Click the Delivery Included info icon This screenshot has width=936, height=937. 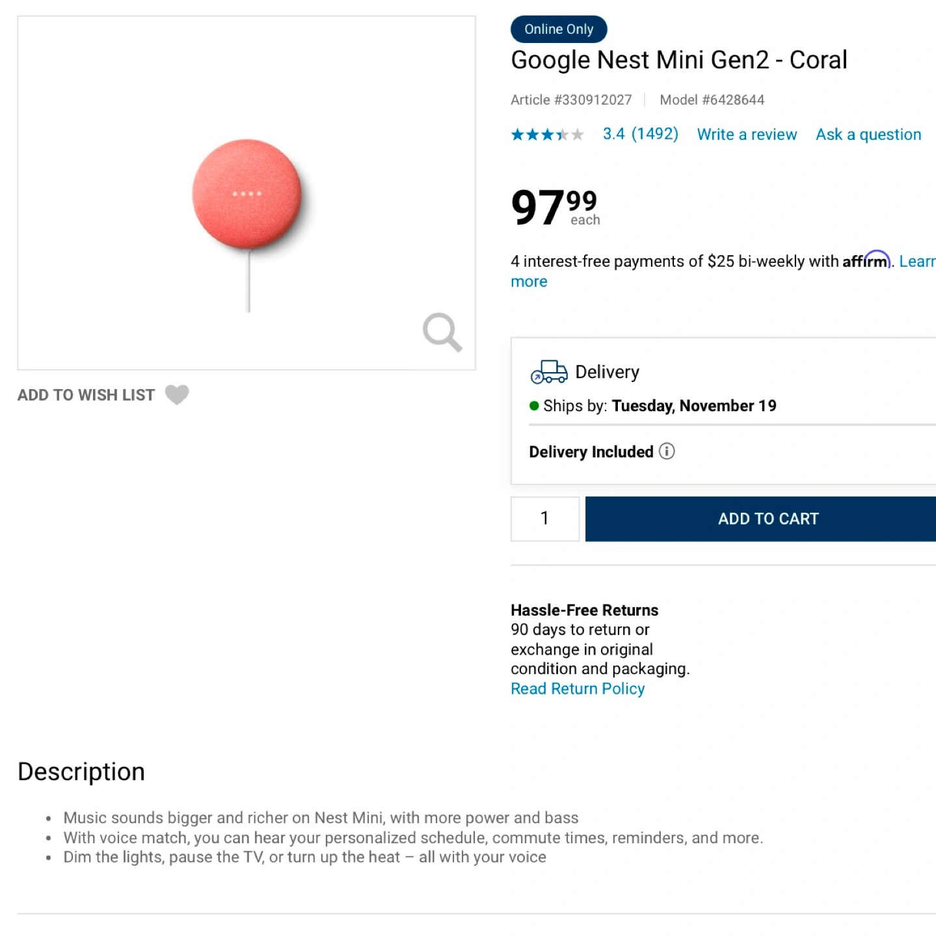(x=667, y=451)
